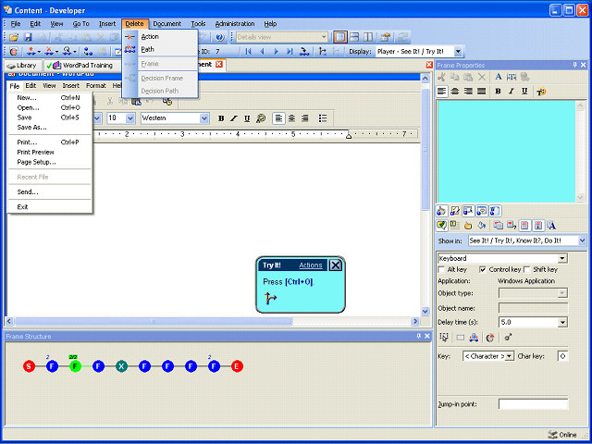Click the male-symbol icon in action properties
Viewport: 592px width, 444px height.
(508, 338)
